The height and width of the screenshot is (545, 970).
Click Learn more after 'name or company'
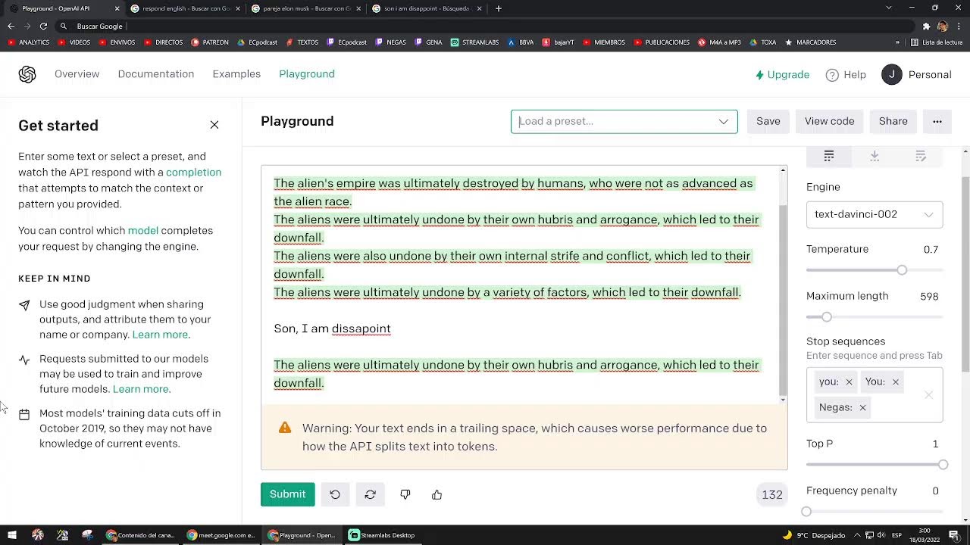tap(161, 335)
